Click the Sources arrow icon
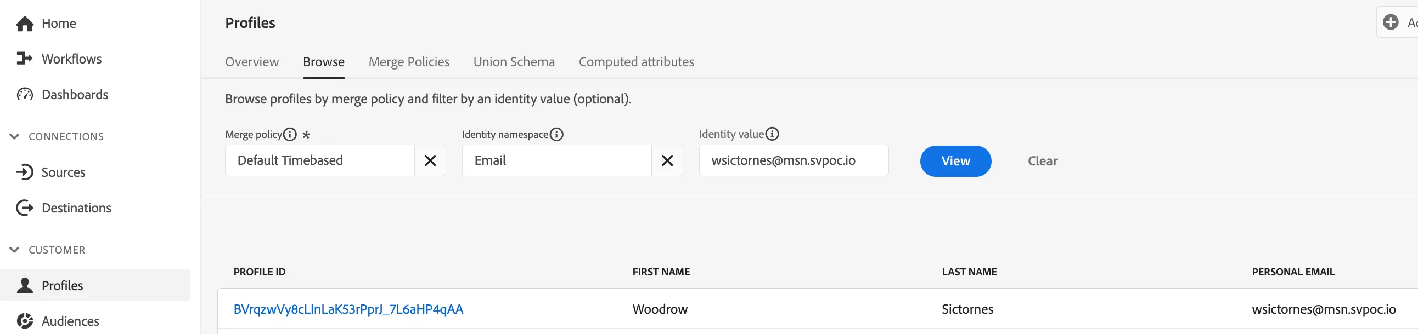This screenshot has width=1418, height=334. click(x=25, y=172)
